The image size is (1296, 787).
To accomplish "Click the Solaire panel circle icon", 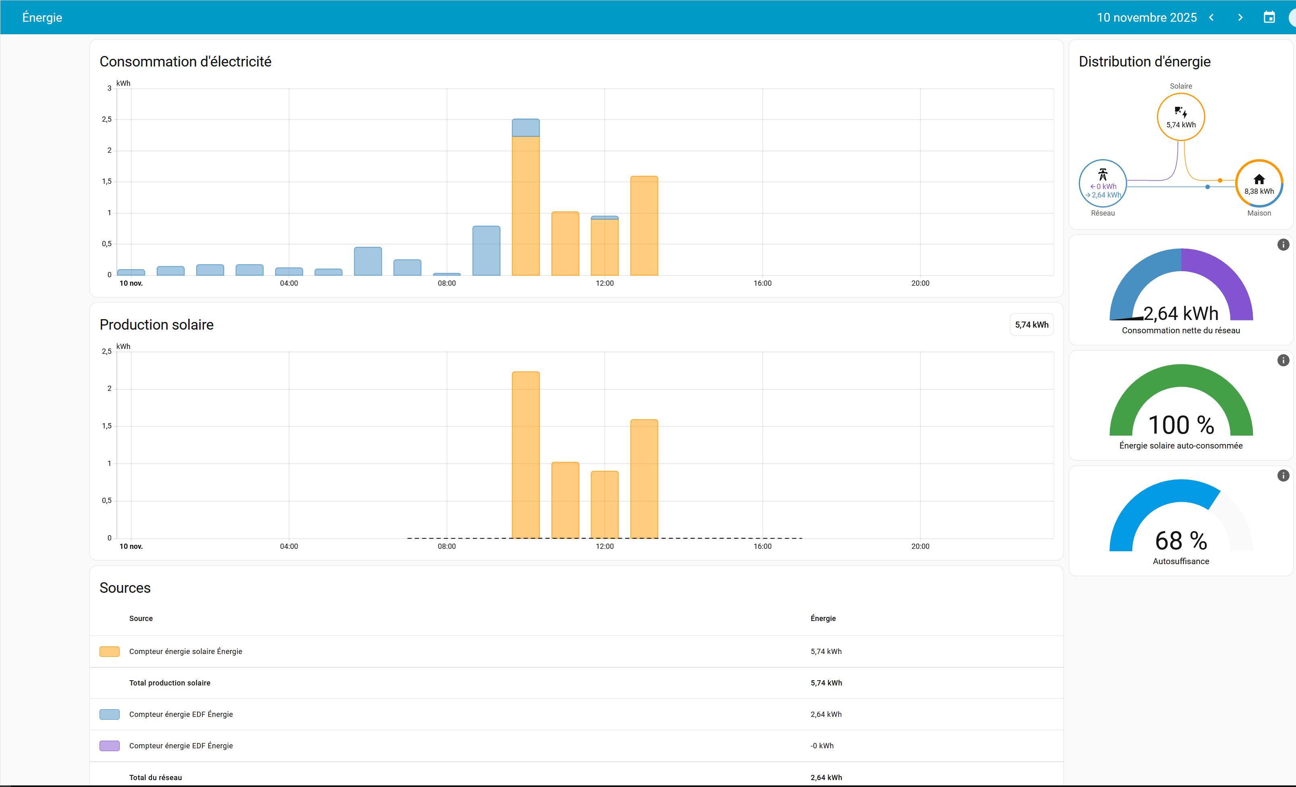I will point(1181,117).
